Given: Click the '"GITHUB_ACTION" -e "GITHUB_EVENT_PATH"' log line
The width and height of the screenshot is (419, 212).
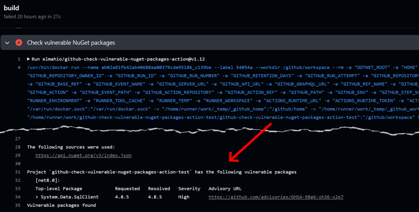Looking at the screenshot, I should (223, 92).
